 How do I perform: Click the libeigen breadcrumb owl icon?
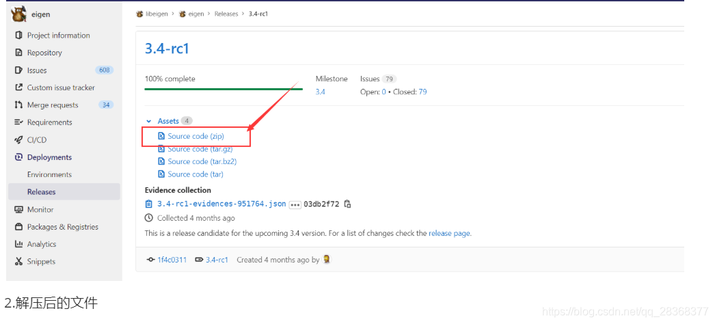click(x=139, y=14)
